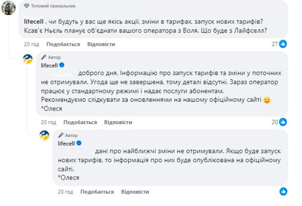Image resolution: width=302 pixels, height=206 pixels.
Task: Click lifecell avatar beside the "найближчі зміни" reply
Action: [45, 135]
